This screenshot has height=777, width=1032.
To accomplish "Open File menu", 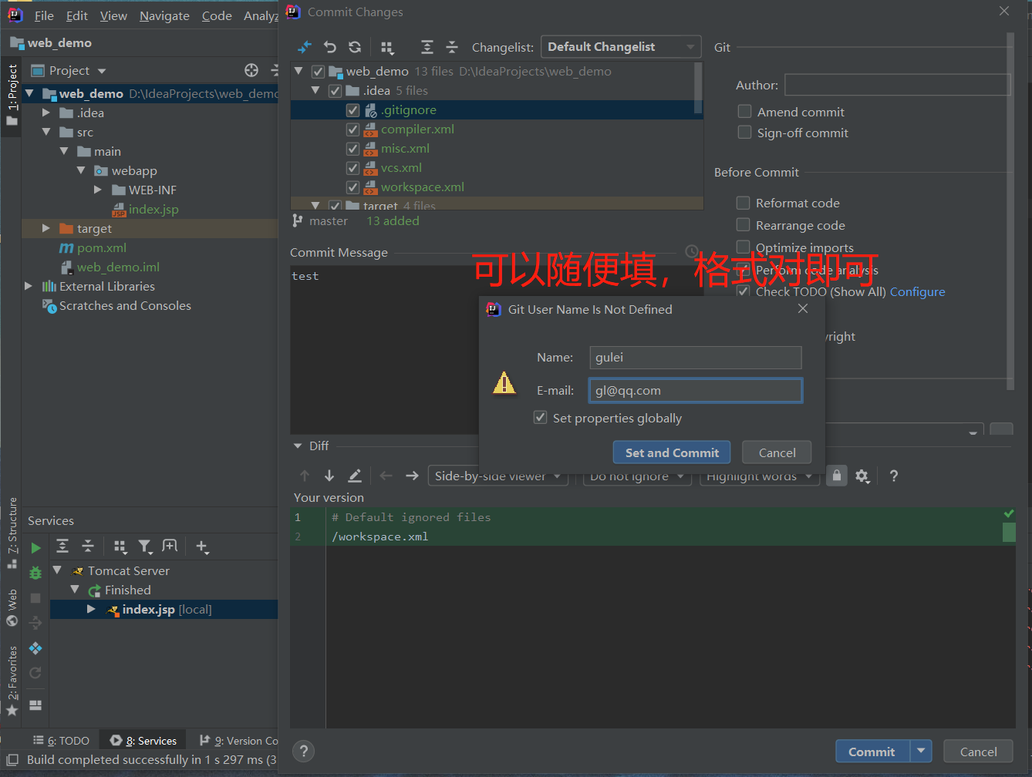I will tap(44, 15).
